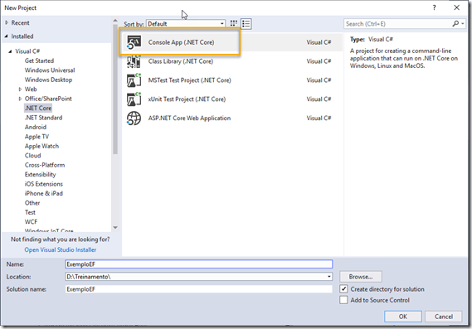Select the iPhone & iPad category
Viewport: 472px width, 329px height.
[x=44, y=193]
